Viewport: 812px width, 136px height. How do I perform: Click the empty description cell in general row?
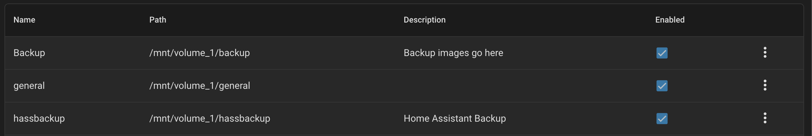click(524, 86)
